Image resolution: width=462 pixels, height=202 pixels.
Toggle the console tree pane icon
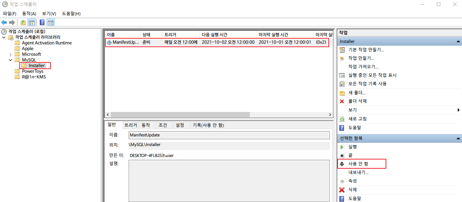tap(32, 22)
